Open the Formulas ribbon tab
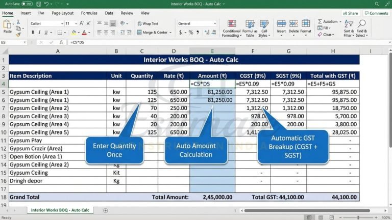Screen dimensions: 392x220 click(89, 13)
